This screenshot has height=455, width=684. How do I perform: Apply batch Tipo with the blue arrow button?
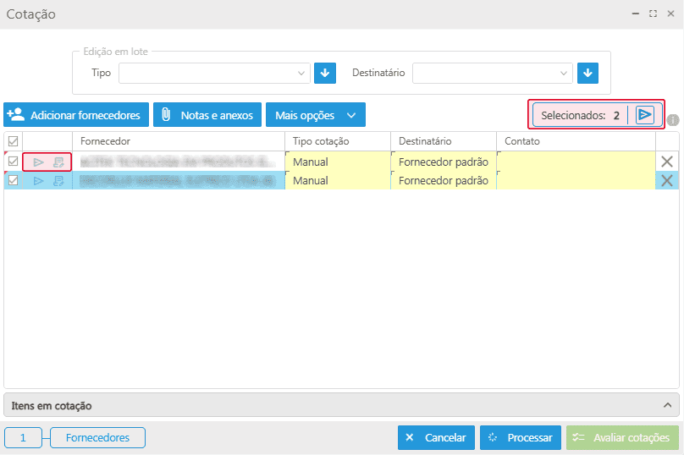[x=325, y=74]
